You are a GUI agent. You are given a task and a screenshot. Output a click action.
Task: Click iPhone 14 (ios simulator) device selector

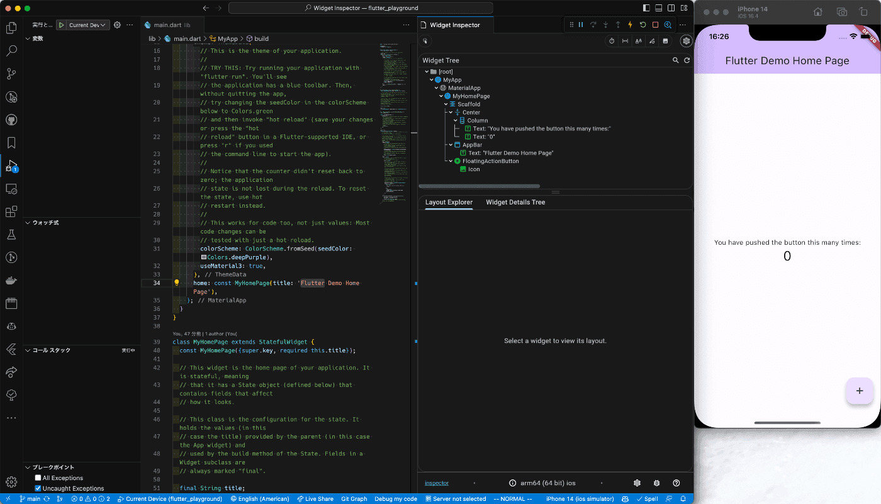tap(580, 499)
